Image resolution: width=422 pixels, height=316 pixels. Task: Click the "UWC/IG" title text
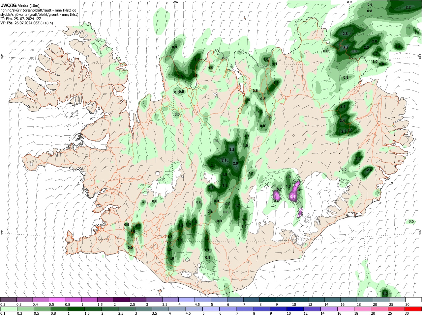8,5
